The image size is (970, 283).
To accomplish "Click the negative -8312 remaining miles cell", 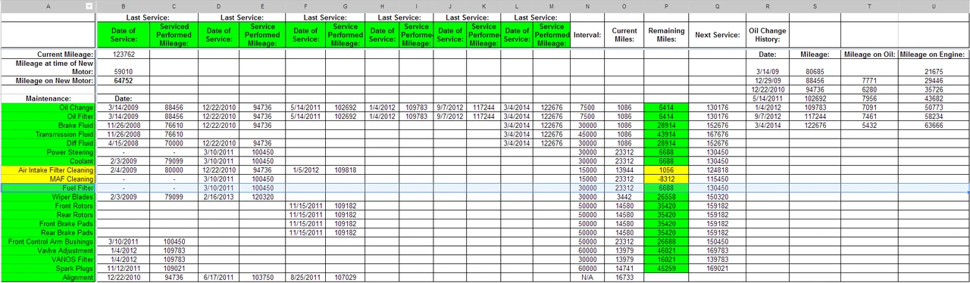I will [666, 179].
